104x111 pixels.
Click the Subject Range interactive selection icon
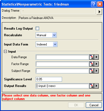[x=92, y=71]
